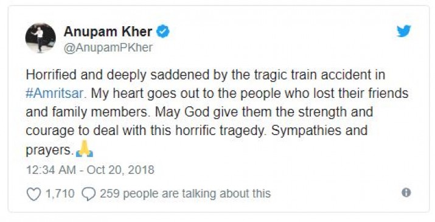The width and height of the screenshot is (435, 222).
Task: Open Anupam Kher's profile picture
Action: tap(41, 38)
